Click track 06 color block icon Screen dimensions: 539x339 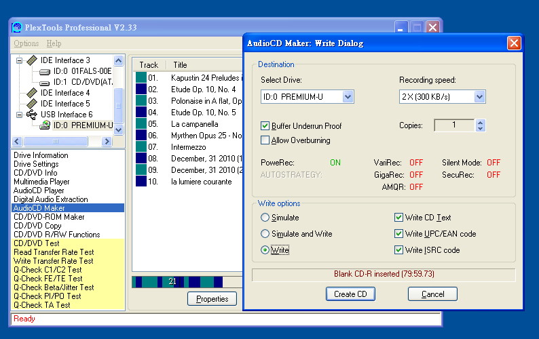pos(141,136)
